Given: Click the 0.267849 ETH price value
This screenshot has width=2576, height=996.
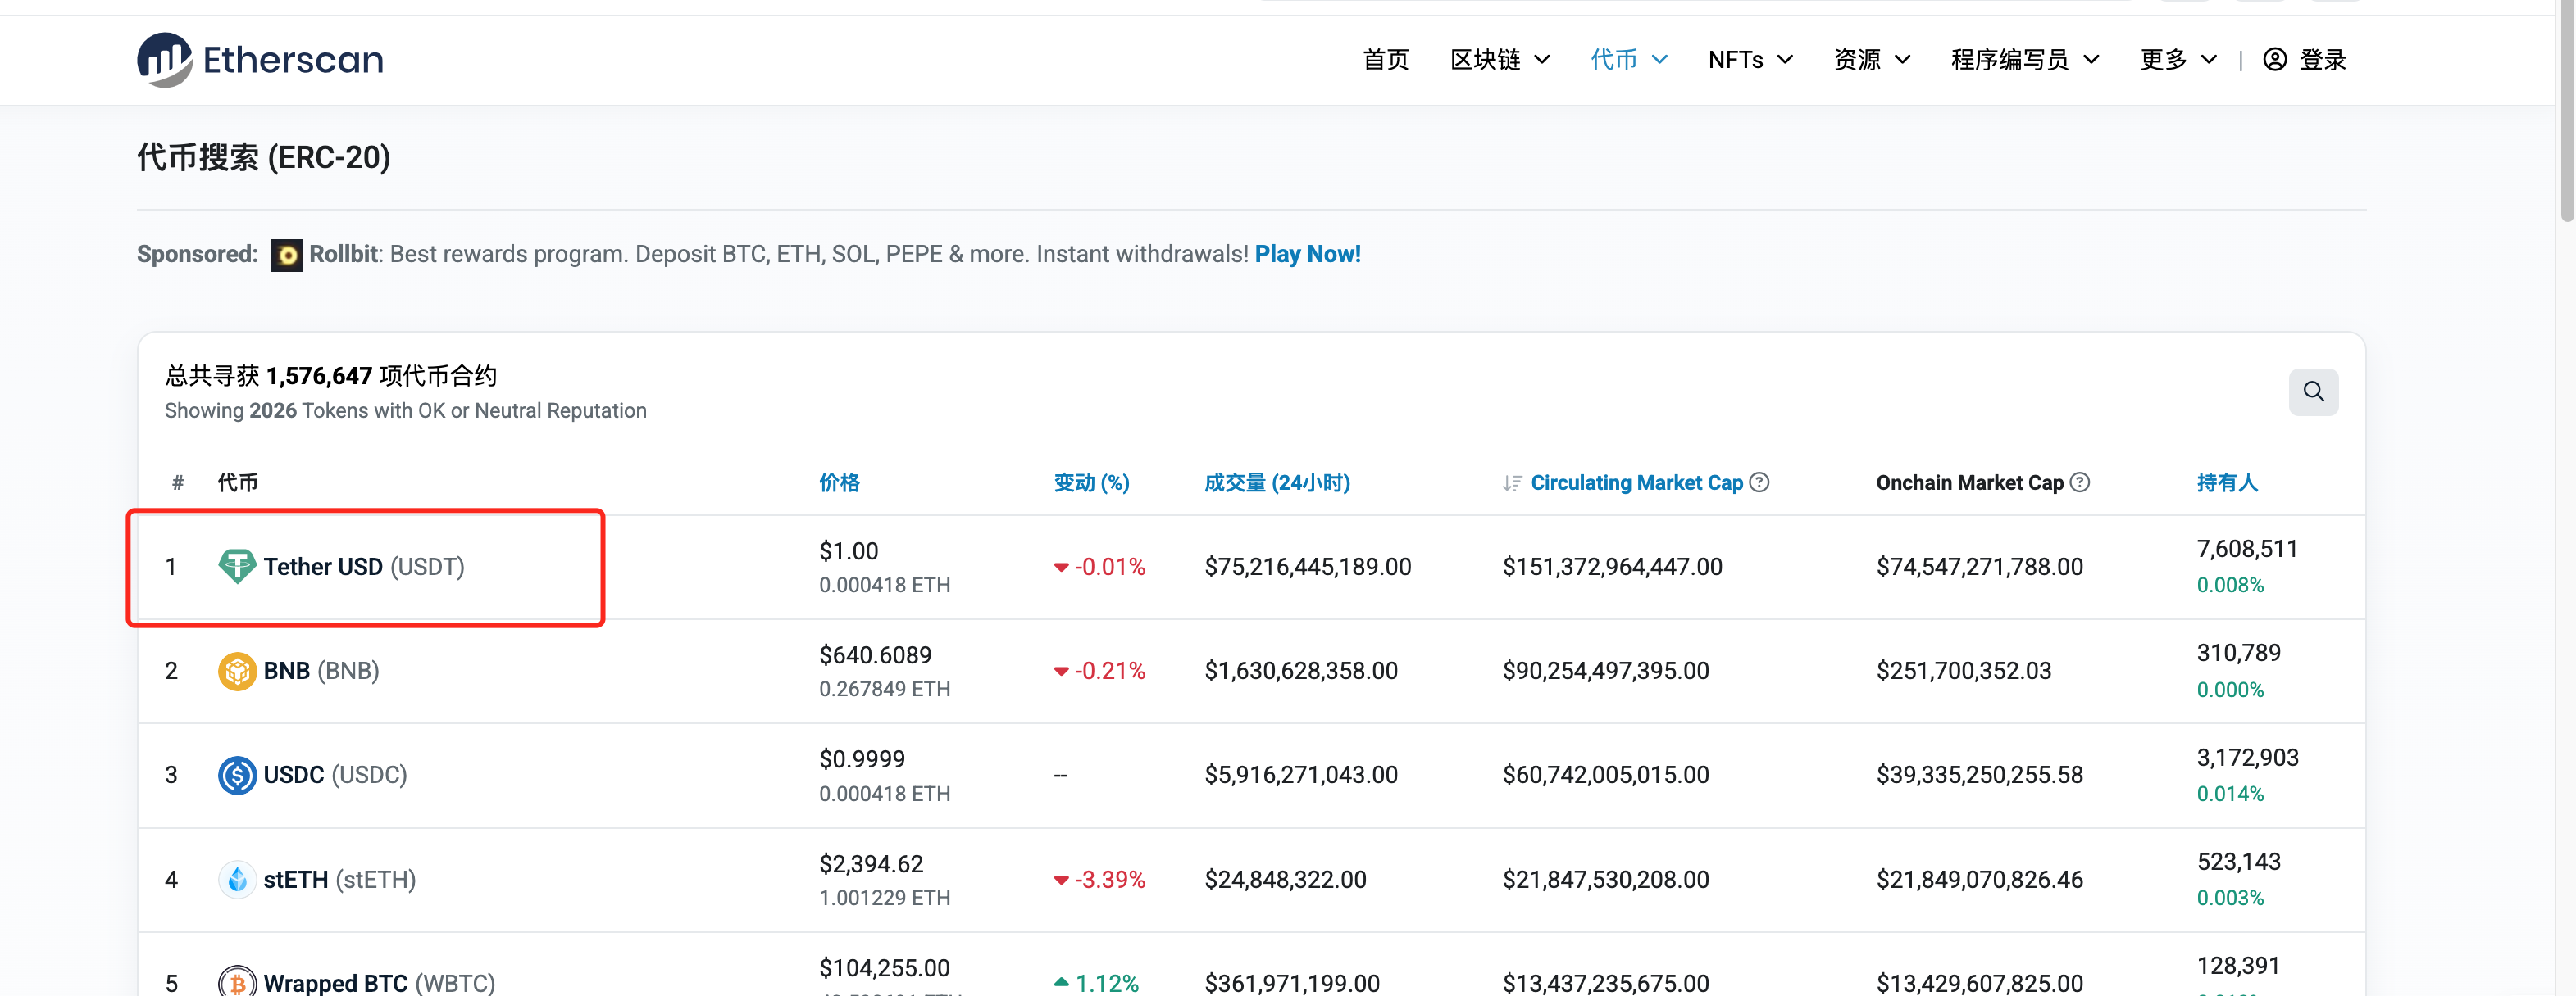Looking at the screenshot, I should (884, 688).
